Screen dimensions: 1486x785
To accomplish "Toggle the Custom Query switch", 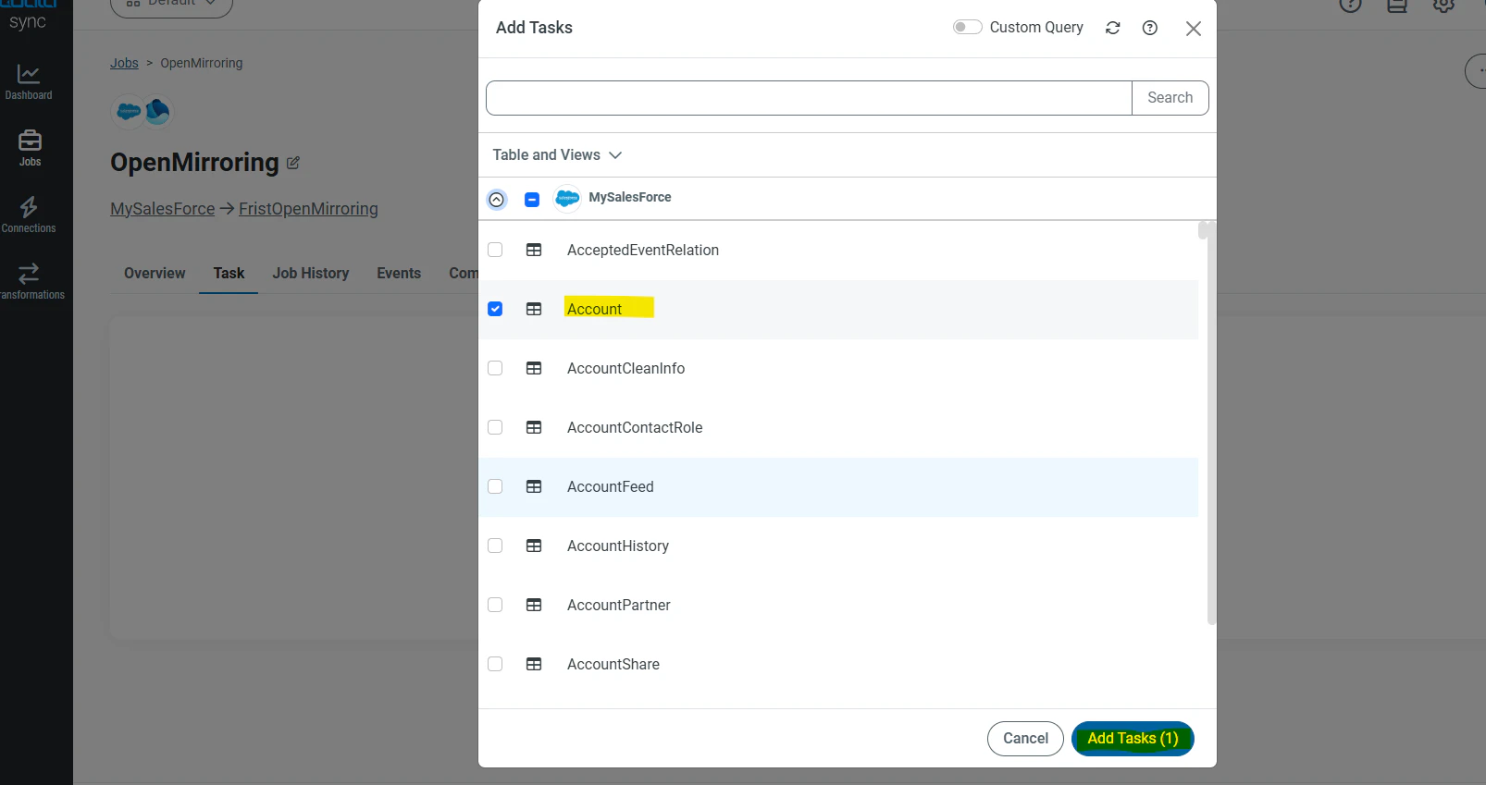I will [967, 27].
